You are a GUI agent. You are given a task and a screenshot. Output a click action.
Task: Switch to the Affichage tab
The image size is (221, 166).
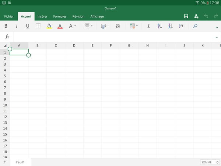click(97, 16)
